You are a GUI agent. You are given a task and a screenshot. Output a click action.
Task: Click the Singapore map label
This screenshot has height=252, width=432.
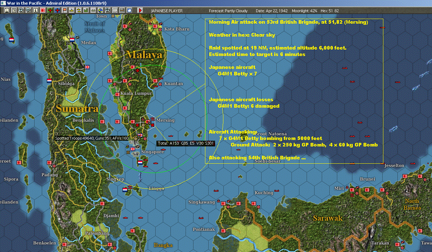pyautogui.click(x=152, y=152)
